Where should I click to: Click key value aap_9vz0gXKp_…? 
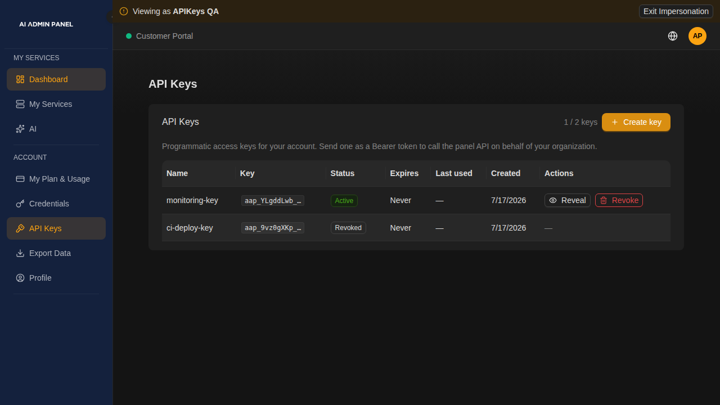click(x=273, y=228)
